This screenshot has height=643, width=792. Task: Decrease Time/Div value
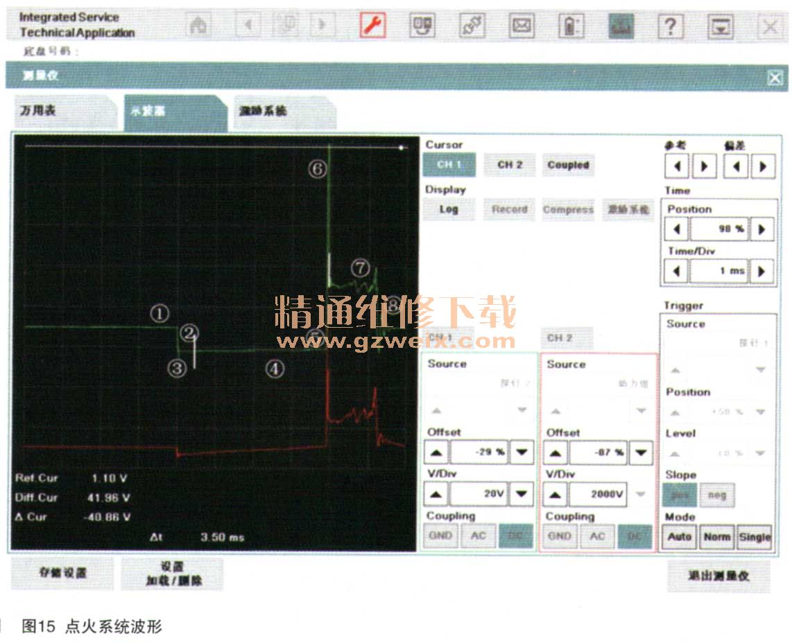click(x=677, y=271)
